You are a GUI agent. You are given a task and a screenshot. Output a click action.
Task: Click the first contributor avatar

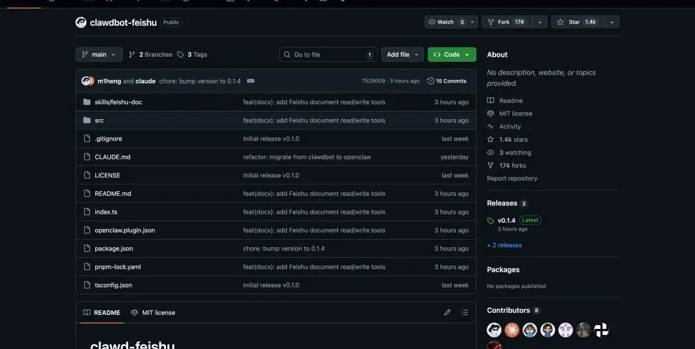[494, 330]
